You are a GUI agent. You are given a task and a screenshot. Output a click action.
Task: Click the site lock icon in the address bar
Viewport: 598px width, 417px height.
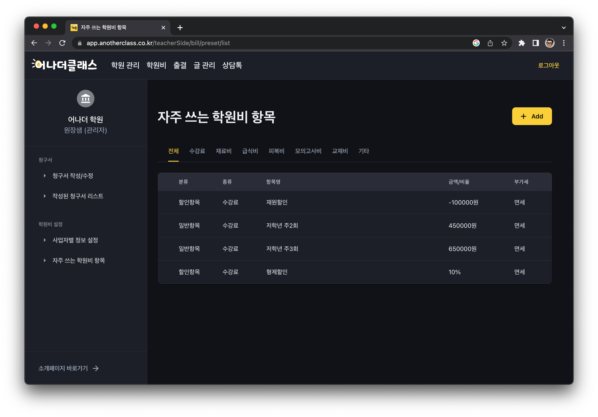[80, 43]
